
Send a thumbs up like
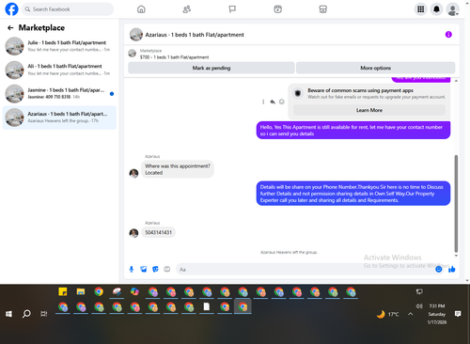click(x=451, y=269)
